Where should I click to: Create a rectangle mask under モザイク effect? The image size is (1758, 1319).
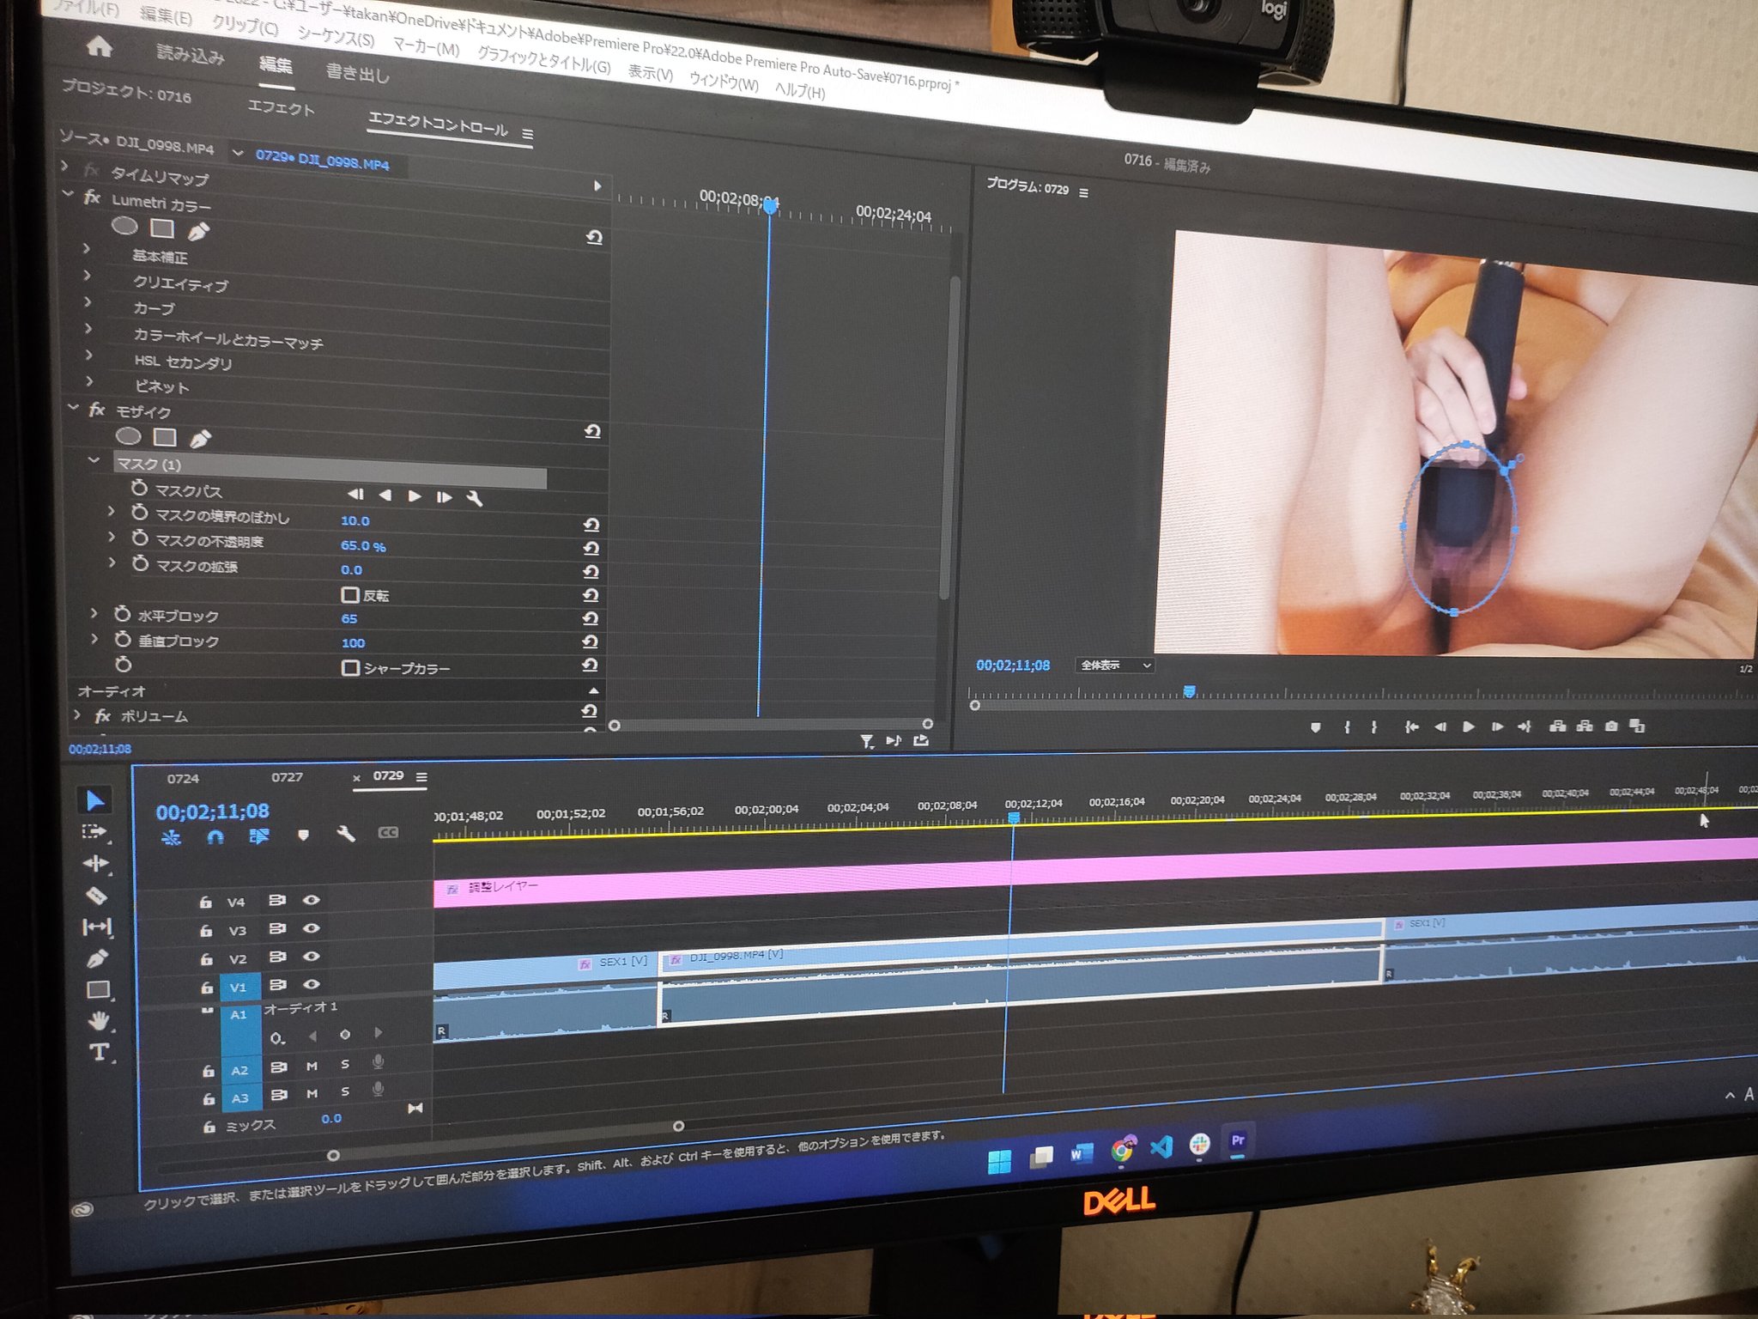click(165, 437)
